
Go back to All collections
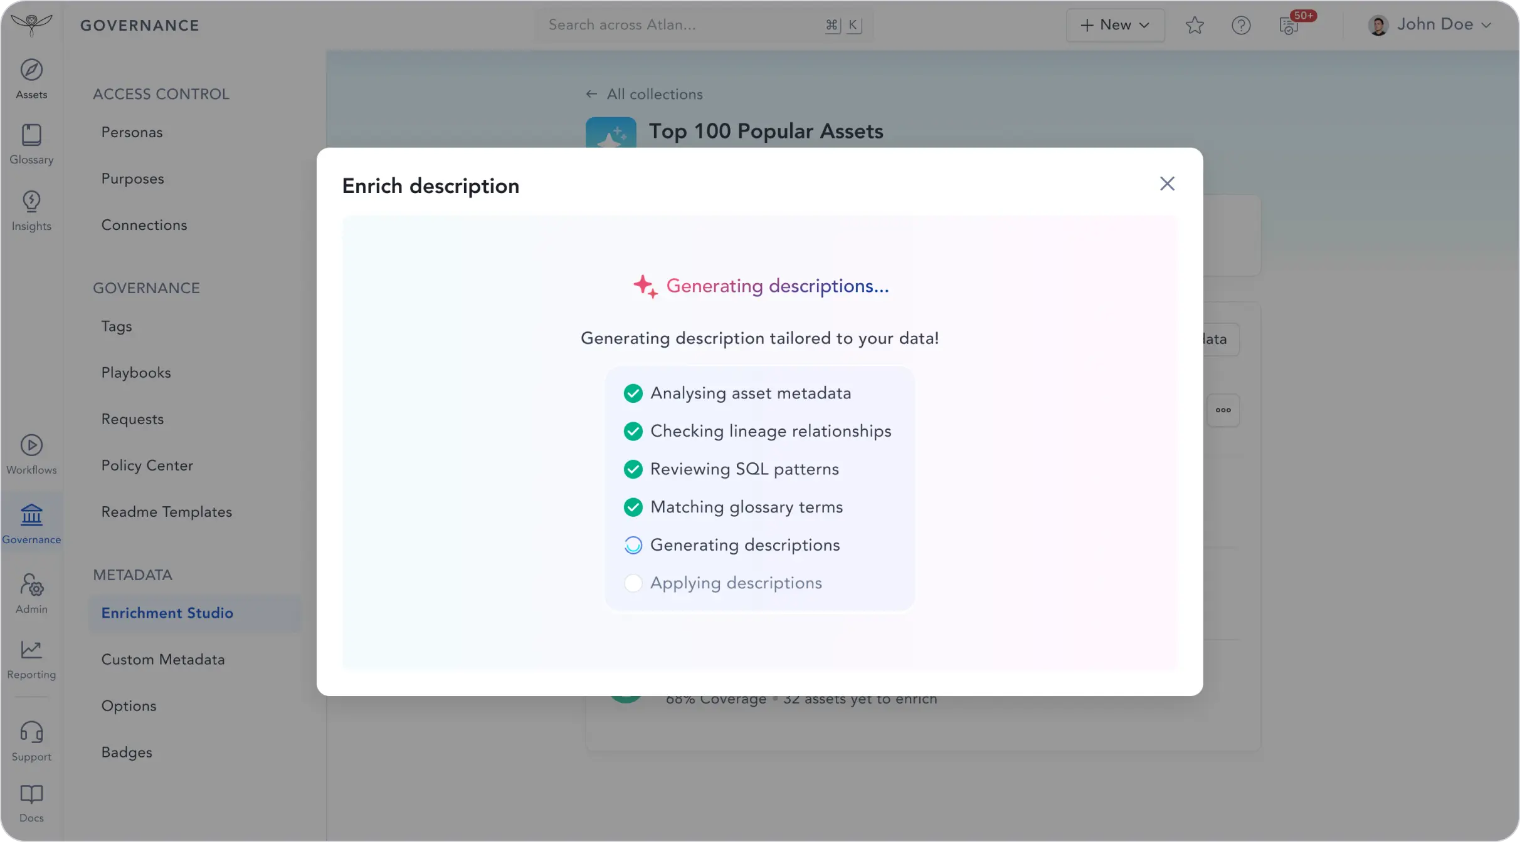coord(644,94)
